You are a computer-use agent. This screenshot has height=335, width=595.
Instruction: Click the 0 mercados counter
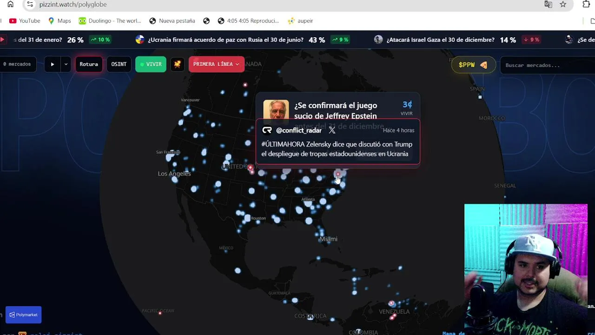tap(17, 64)
